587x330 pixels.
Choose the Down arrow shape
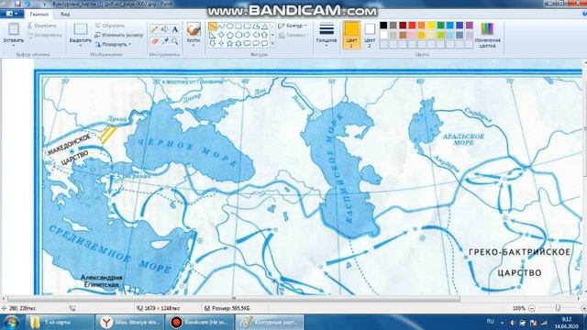213,44
